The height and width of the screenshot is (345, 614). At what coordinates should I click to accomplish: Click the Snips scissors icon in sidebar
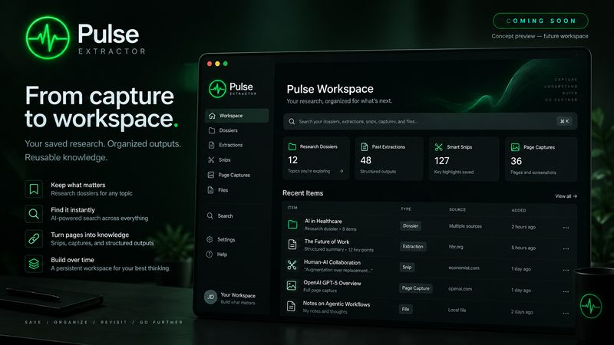[x=211, y=159]
